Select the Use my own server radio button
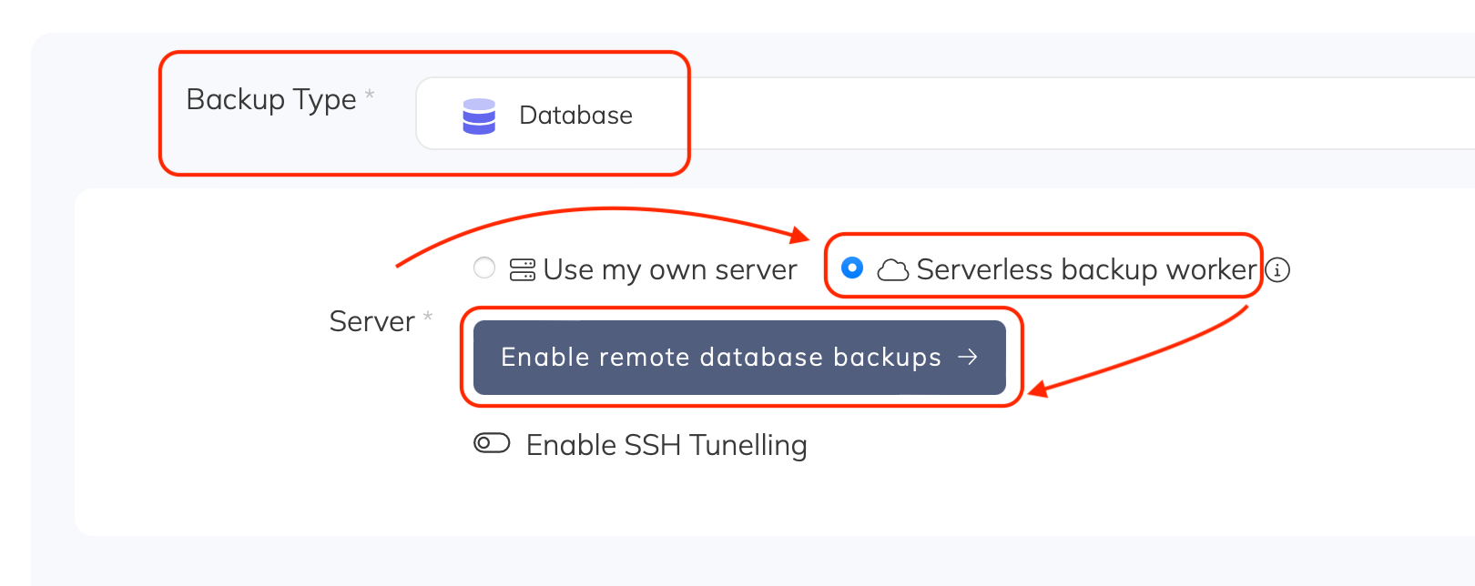The width and height of the screenshot is (1475, 586). coord(483,268)
